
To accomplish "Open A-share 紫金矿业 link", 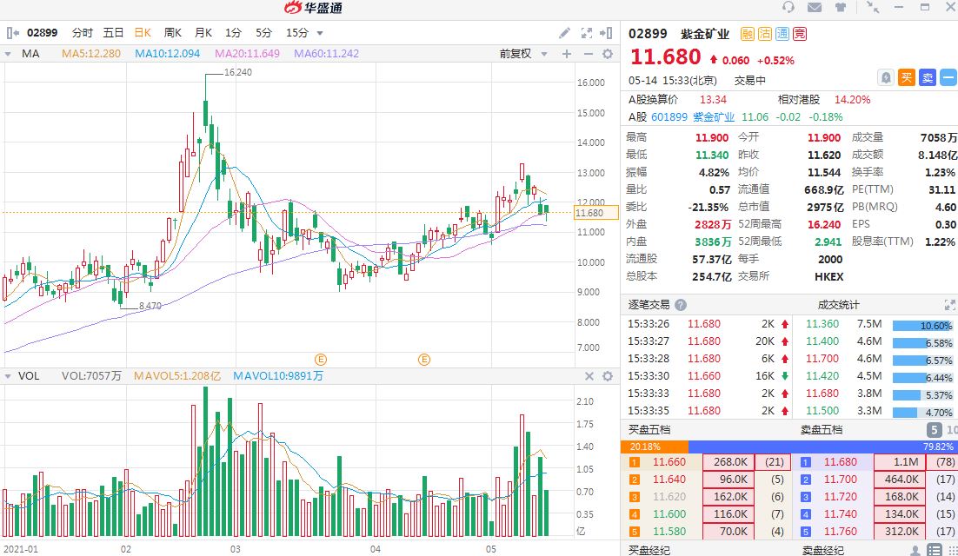I will (x=713, y=116).
